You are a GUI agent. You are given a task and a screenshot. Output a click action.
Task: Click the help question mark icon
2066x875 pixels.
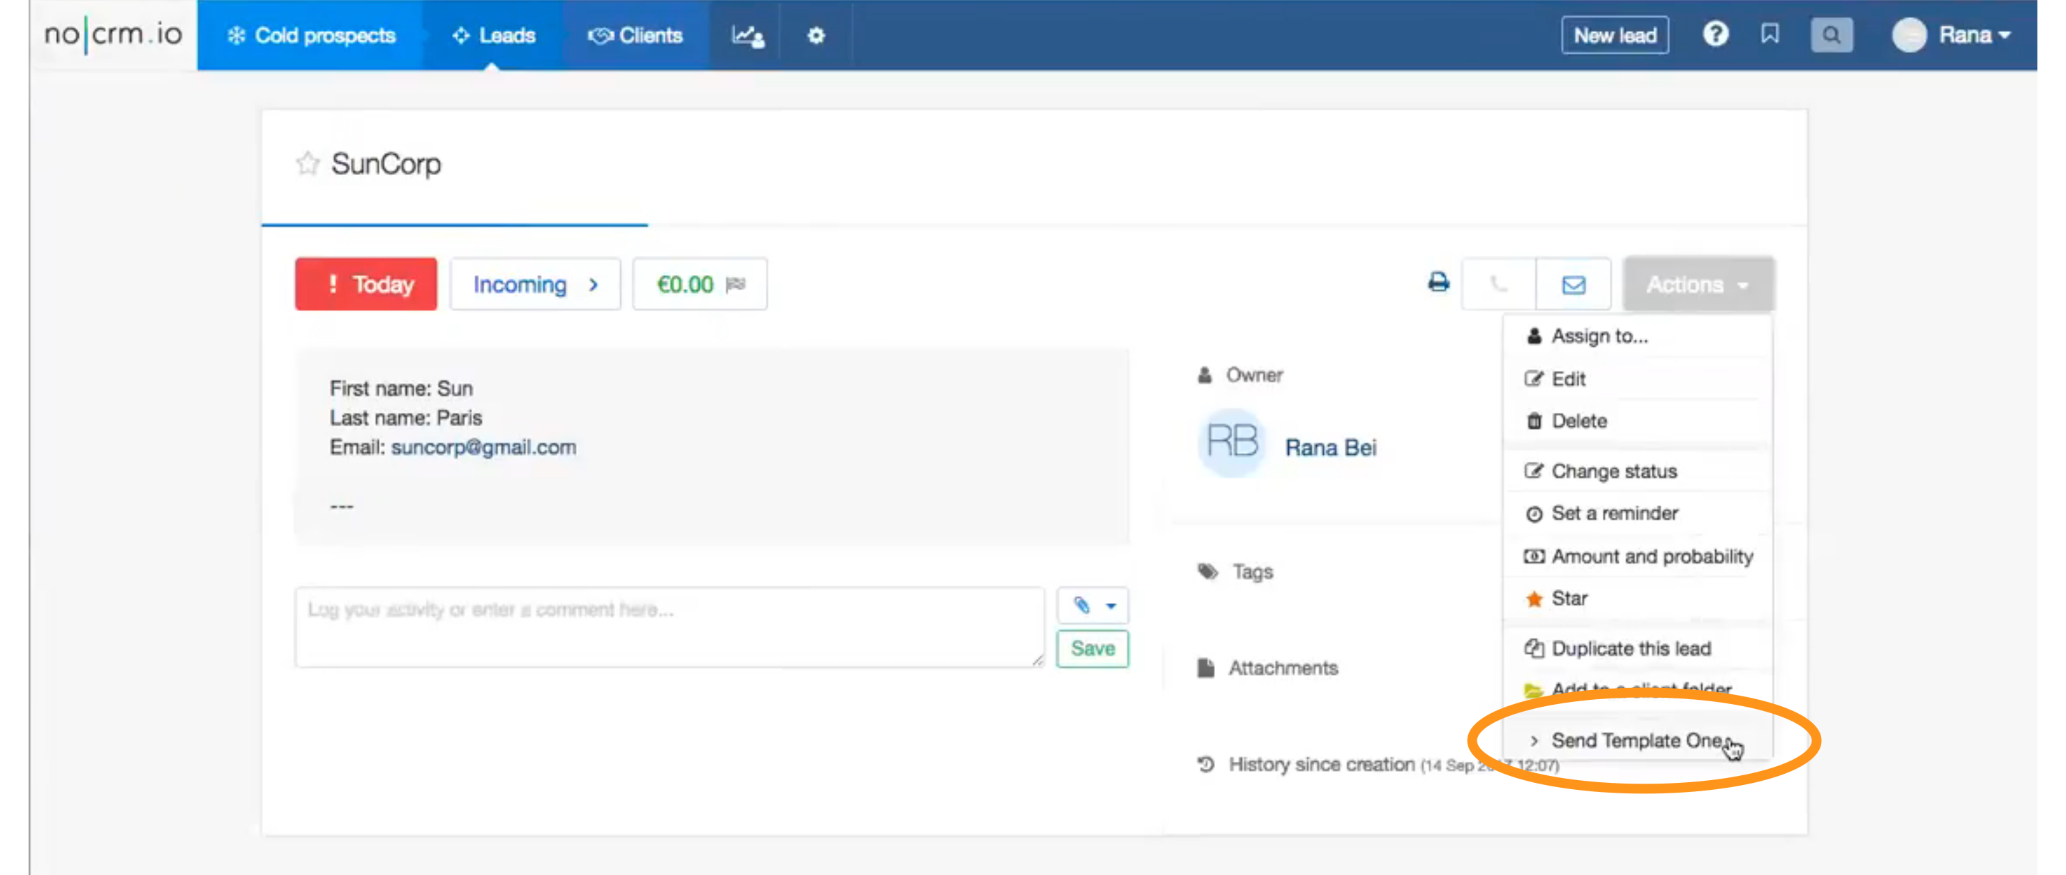[x=1714, y=34]
